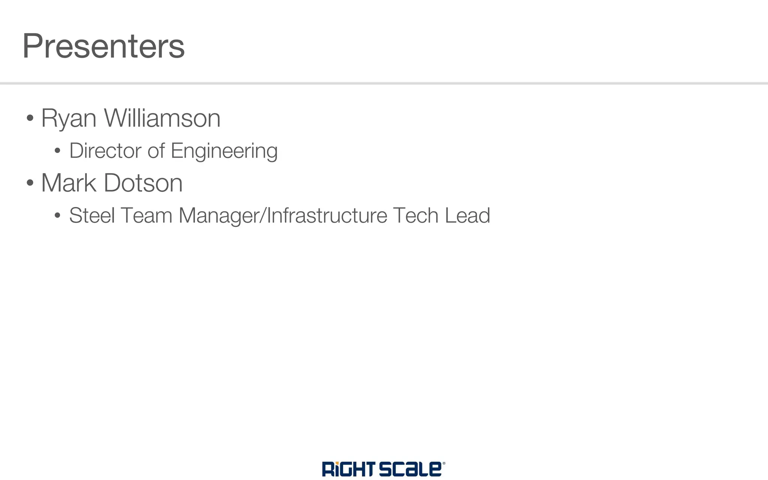Click the word Director
The width and height of the screenshot is (768, 480).
(105, 151)
